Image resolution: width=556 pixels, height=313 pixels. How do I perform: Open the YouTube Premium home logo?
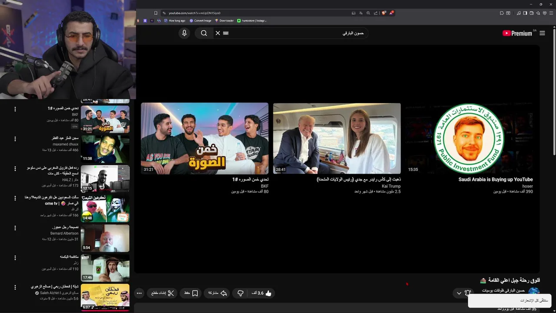517,33
